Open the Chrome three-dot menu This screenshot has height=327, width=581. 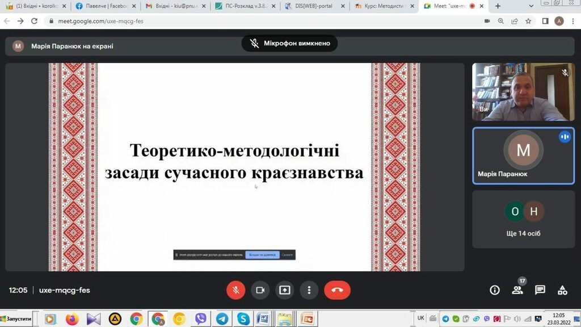tap(572, 21)
